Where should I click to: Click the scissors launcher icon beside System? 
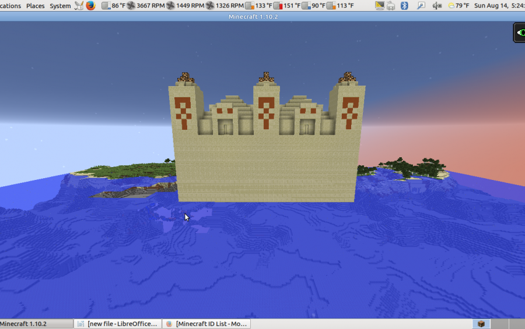[x=79, y=5]
